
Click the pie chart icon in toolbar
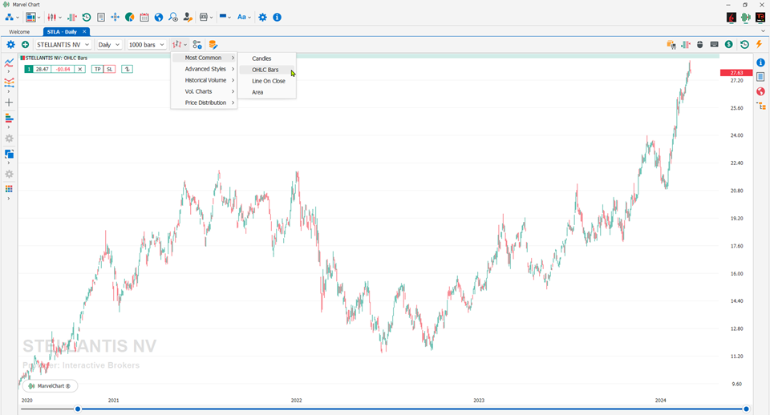coord(130,17)
